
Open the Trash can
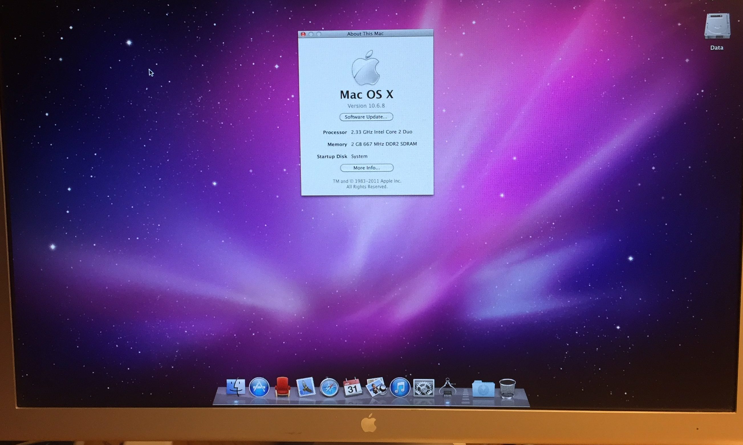(507, 388)
